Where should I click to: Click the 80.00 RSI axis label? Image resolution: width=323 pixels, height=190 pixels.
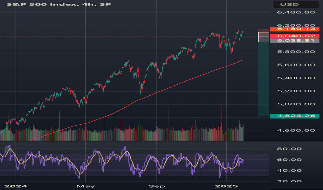pyautogui.click(x=289, y=149)
